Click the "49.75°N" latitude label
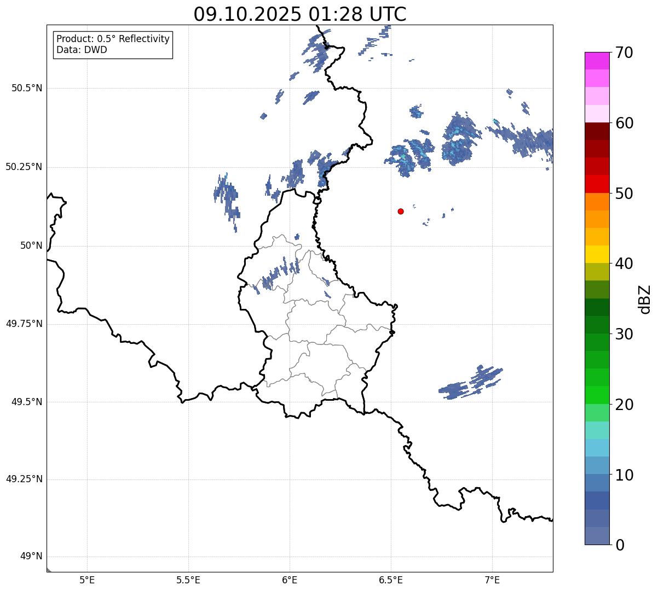 (24, 324)
